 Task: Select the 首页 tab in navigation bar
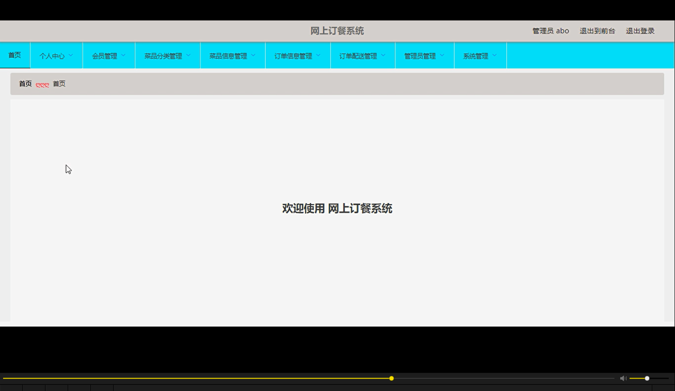(15, 55)
